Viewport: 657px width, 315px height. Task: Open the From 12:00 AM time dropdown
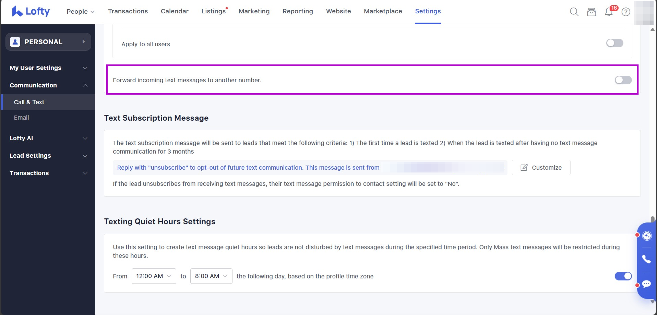(x=154, y=276)
